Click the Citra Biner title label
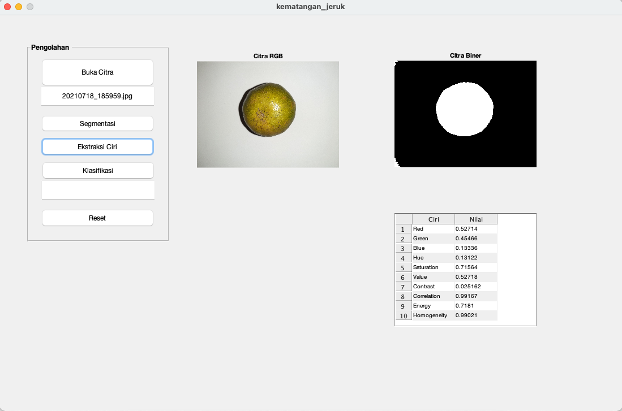Image resolution: width=622 pixels, height=411 pixels. click(465, 55)
